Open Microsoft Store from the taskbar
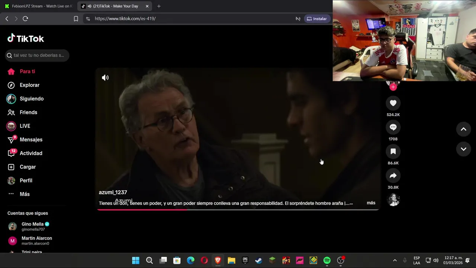This screenshot has width=476, height=268. click(x=177, y=261)
